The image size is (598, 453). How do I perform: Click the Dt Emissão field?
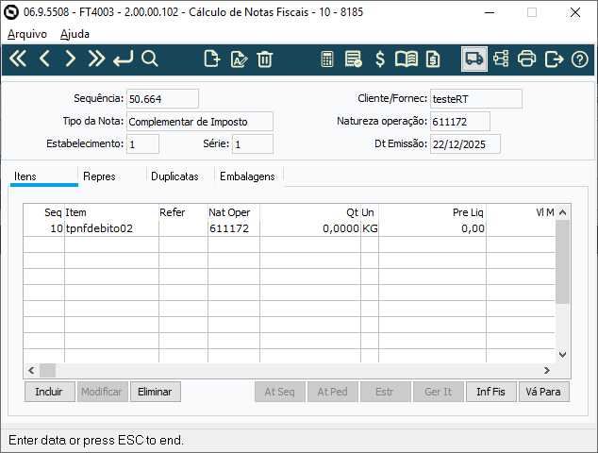(x=465, y=143)
